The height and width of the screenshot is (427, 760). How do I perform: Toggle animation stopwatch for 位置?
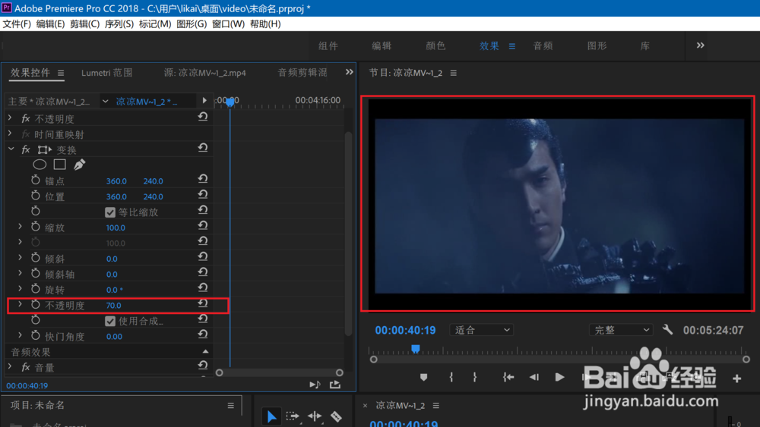coord(36,196)
